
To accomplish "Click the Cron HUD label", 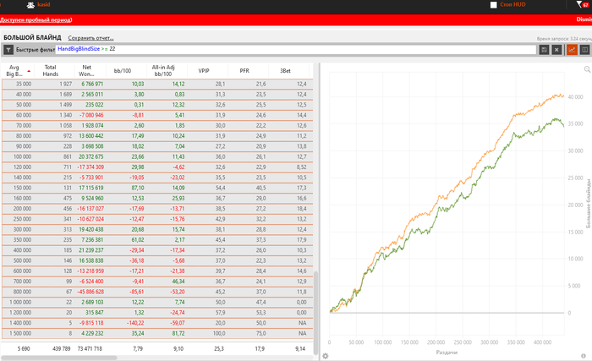I will (x=513, y=4).
